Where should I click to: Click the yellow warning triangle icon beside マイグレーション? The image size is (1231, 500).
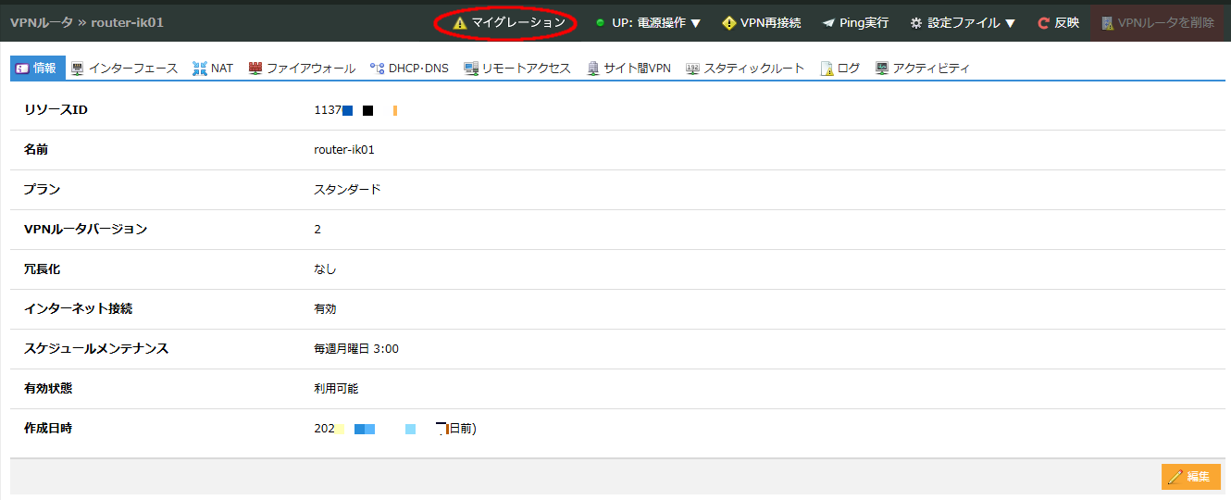pyautogui.click(x=460, y=23)
